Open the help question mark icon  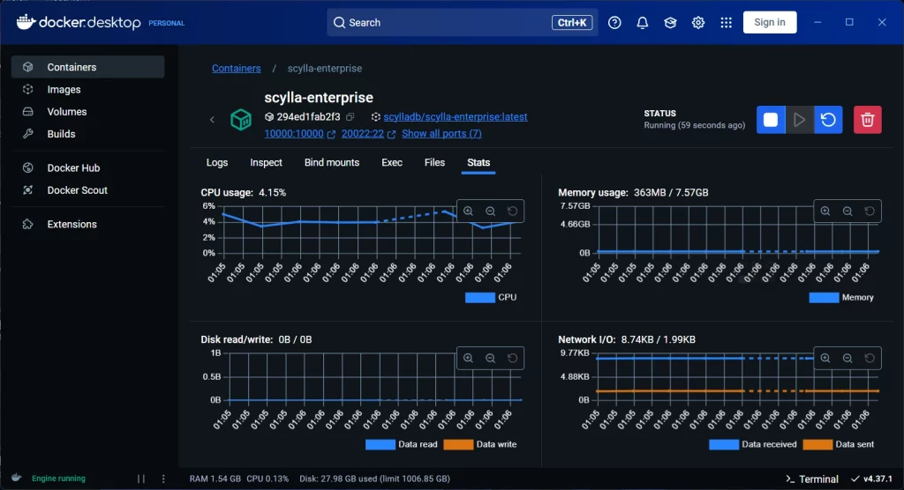(x=614, y=22)
